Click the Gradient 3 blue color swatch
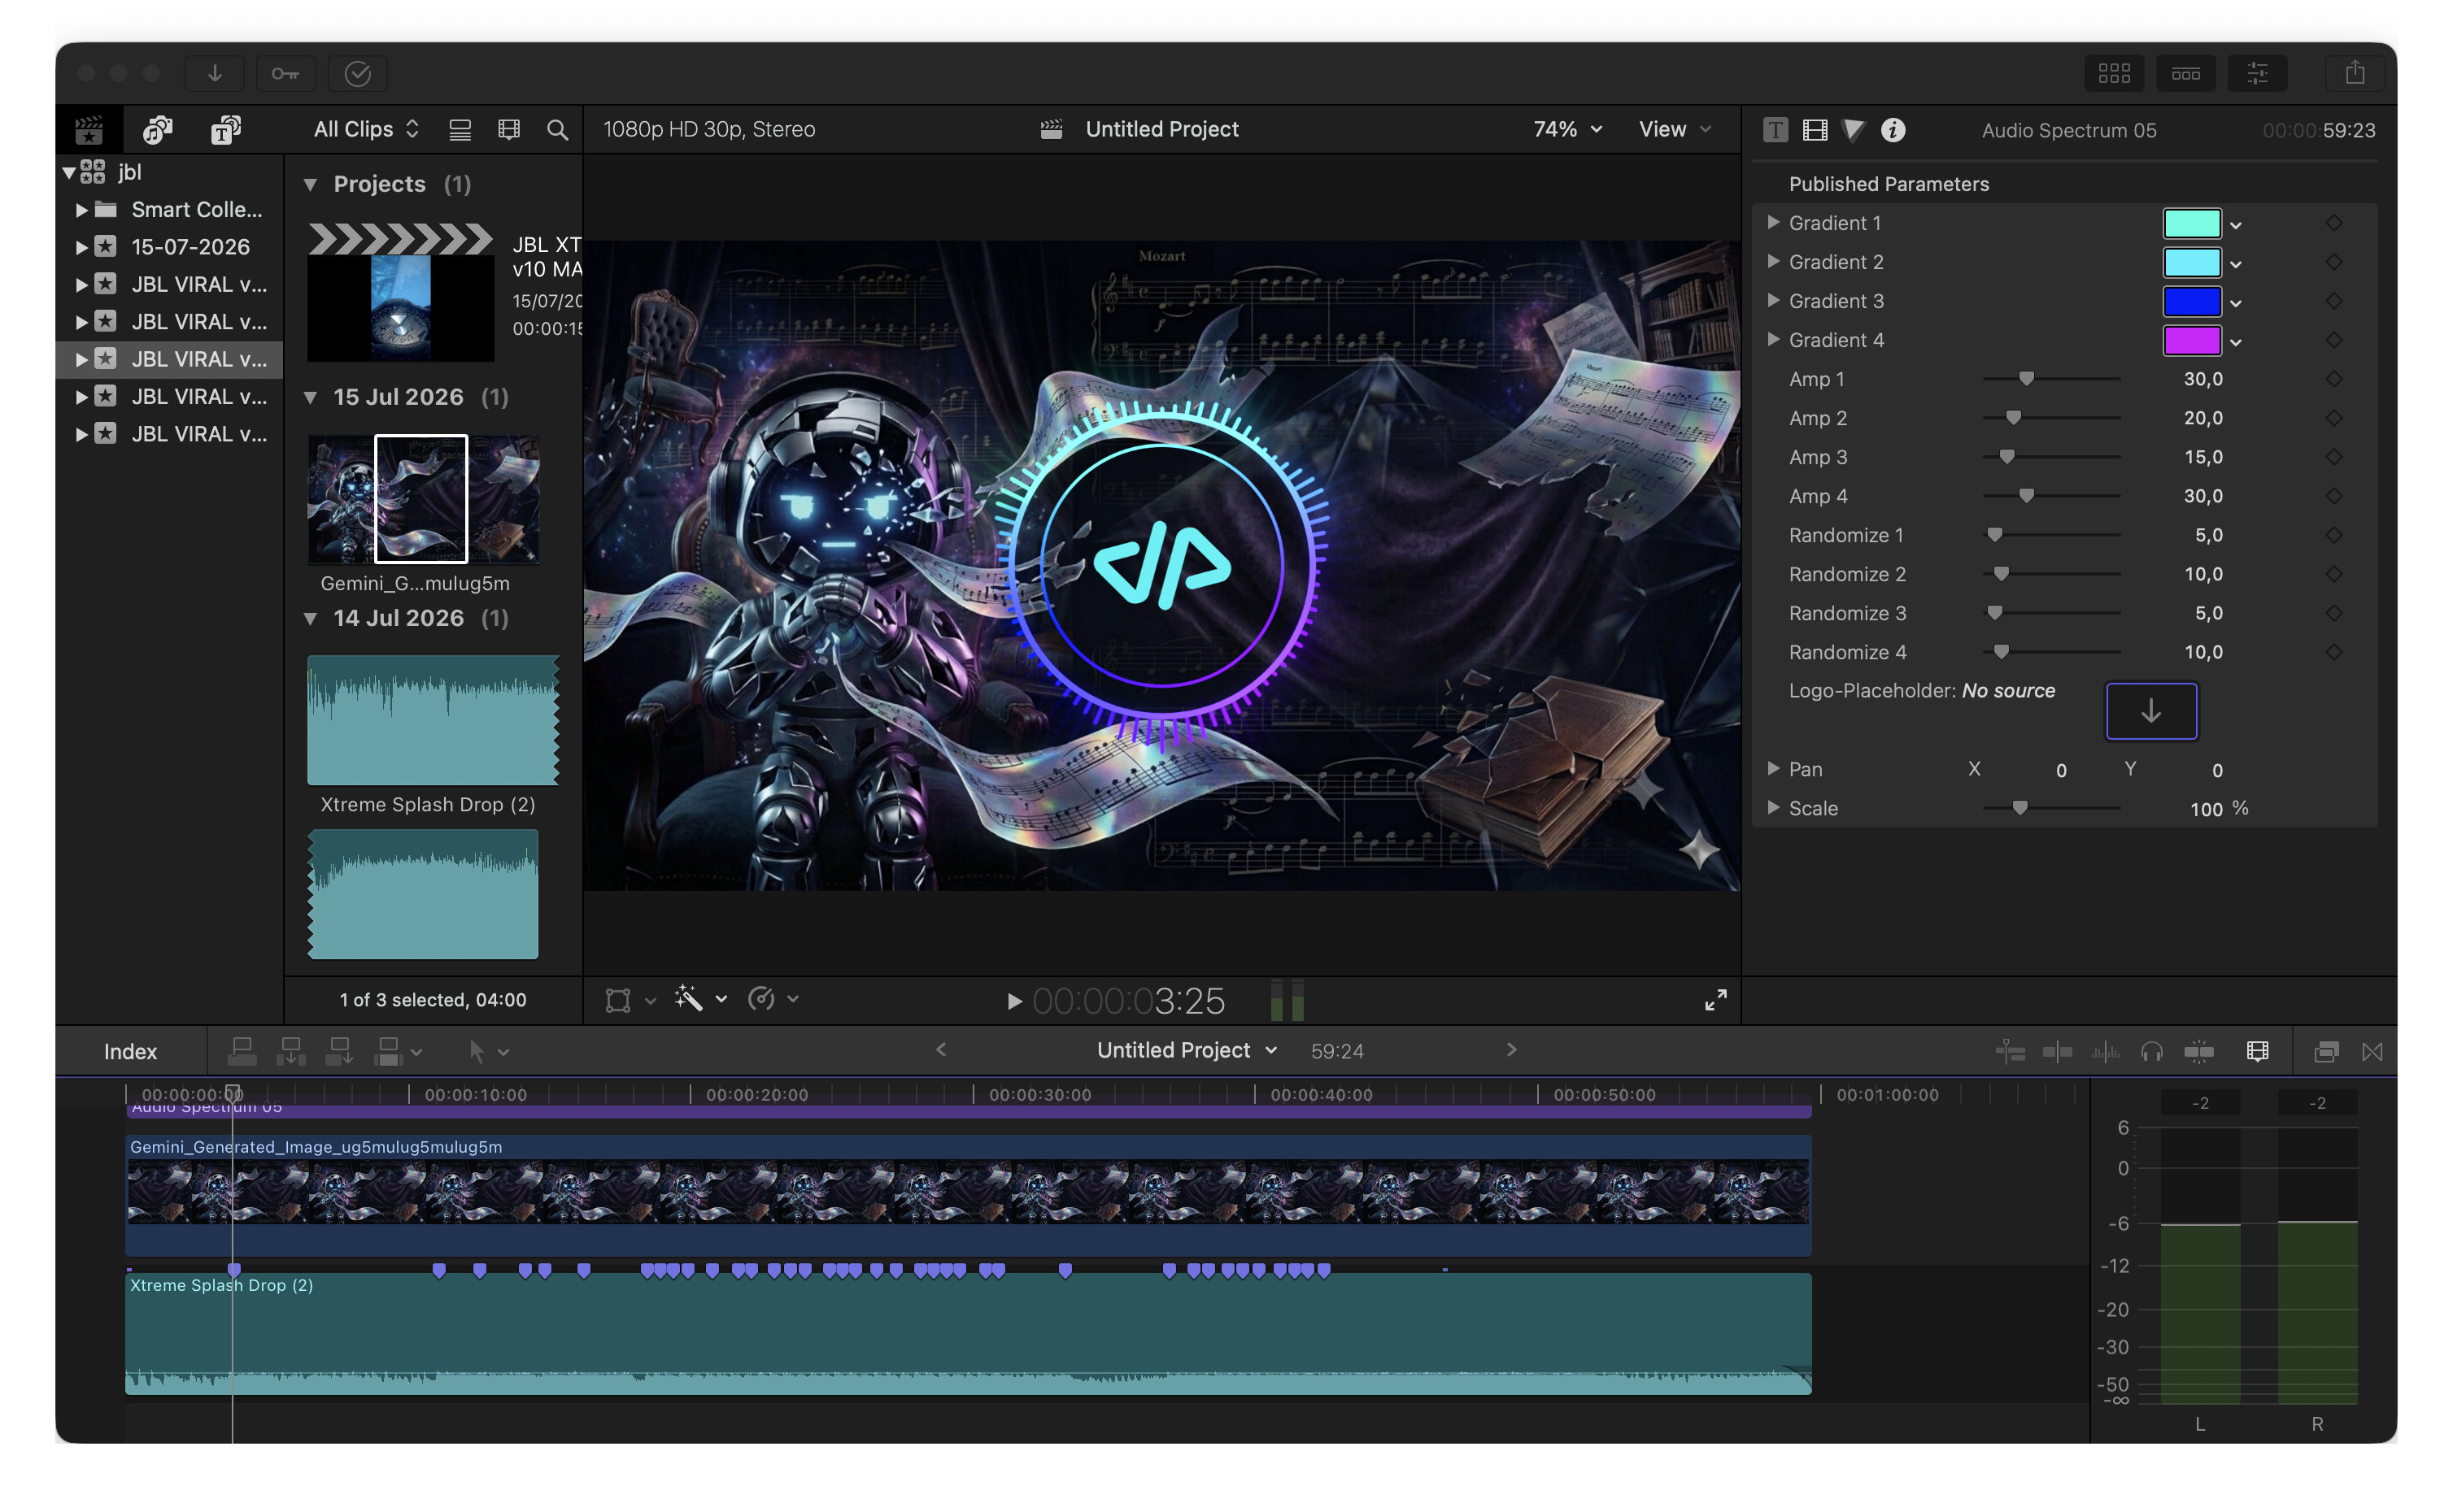This screenshot has width=2453, height=1512. pyautogui.click(x=2191, y=301)
